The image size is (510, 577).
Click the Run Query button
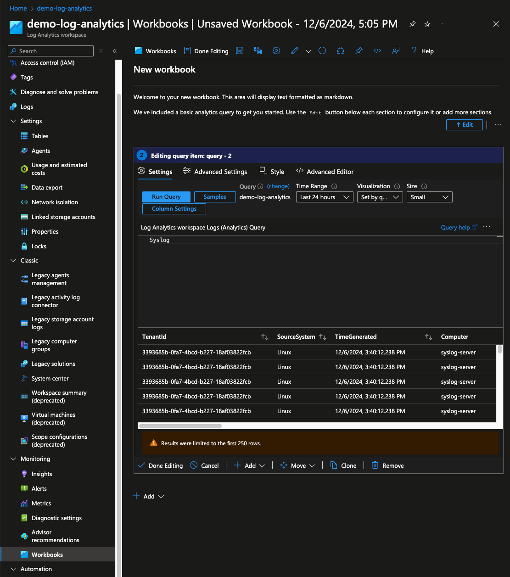[166, 197]
